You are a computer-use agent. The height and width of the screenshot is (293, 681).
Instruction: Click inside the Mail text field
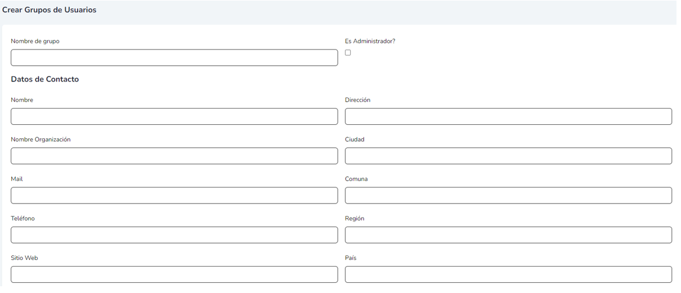(174, 195)
